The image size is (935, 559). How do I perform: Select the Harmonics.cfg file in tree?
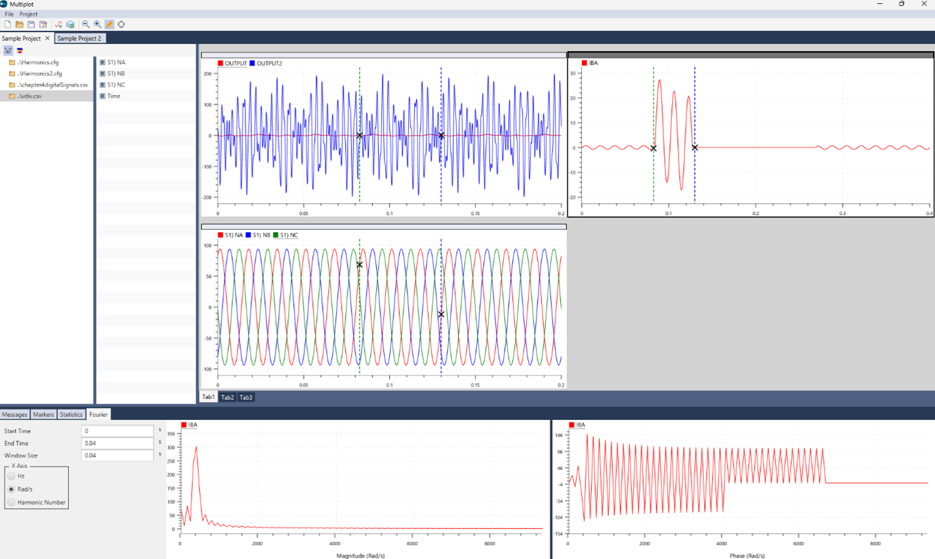tap(39, 62)
